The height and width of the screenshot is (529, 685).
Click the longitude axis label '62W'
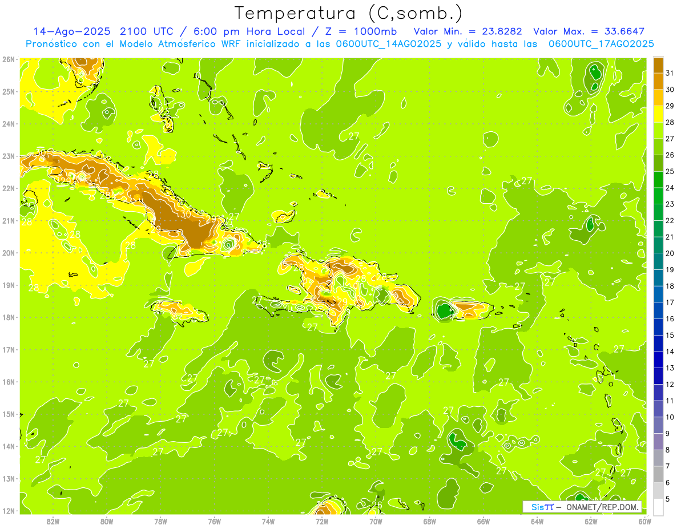591,521
